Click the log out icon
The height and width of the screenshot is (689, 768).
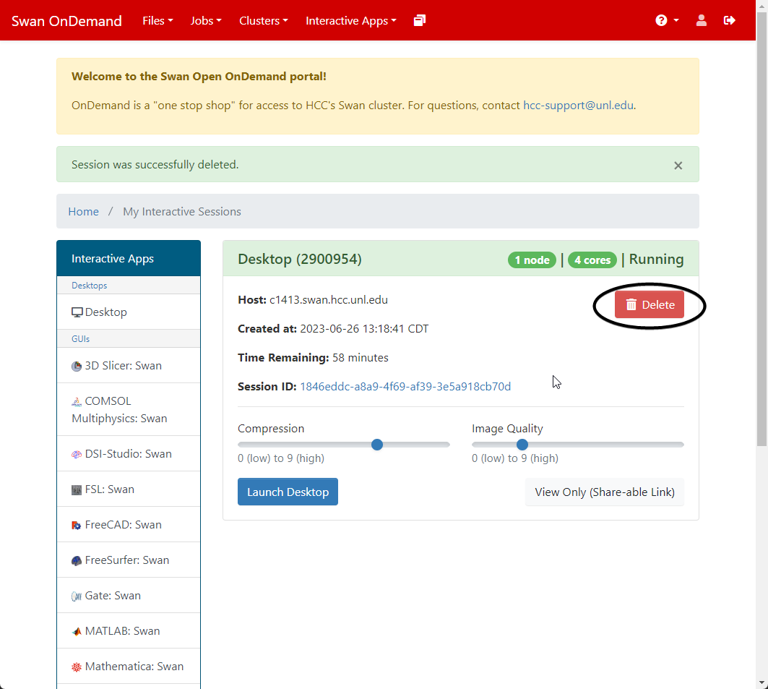pos(729,20)
